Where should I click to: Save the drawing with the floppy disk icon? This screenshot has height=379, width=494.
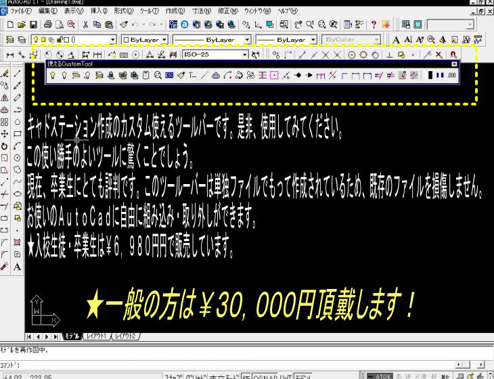click(x=33, y=24)
